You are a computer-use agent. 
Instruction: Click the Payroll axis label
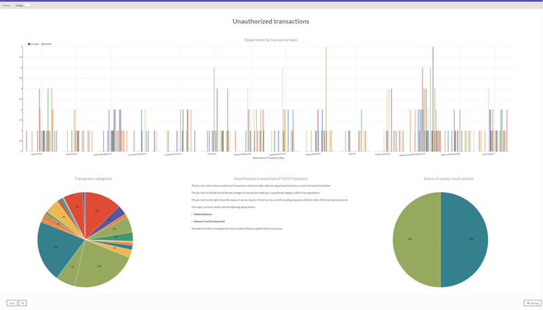tap(352, 154)
